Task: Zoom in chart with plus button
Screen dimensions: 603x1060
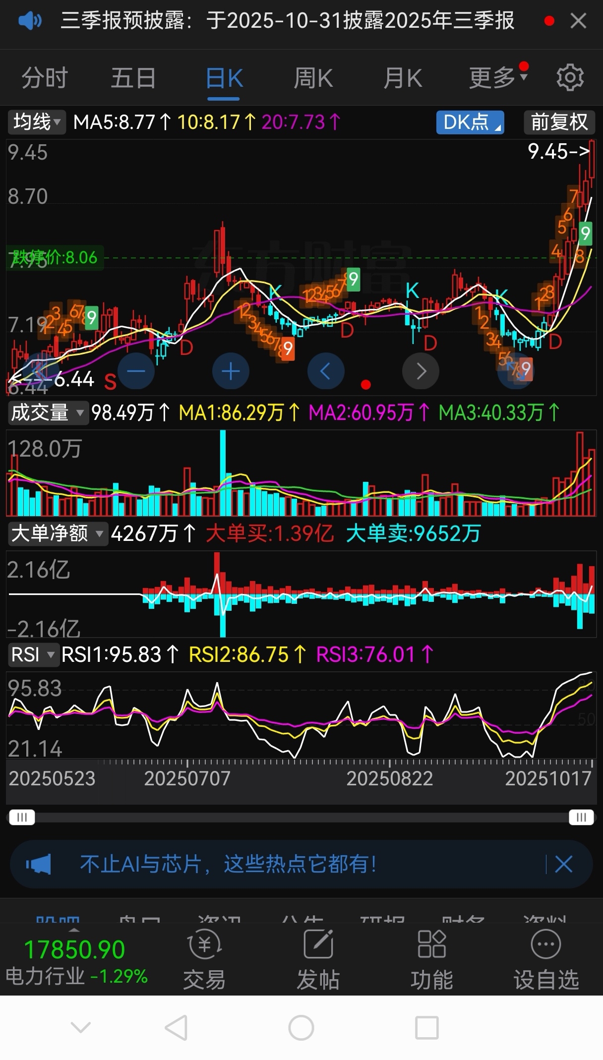Action: (231, 371)
